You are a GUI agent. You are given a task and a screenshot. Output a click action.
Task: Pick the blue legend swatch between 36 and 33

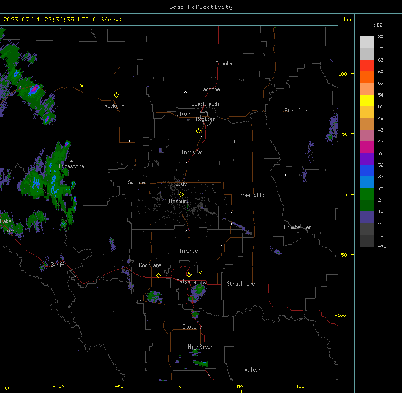pyautogui.click(x=367, y=170)
